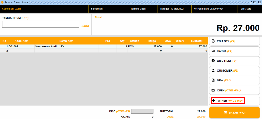Click the Harga column header
262x119 pixels.
pyautogui.click(x=152, y=41)
